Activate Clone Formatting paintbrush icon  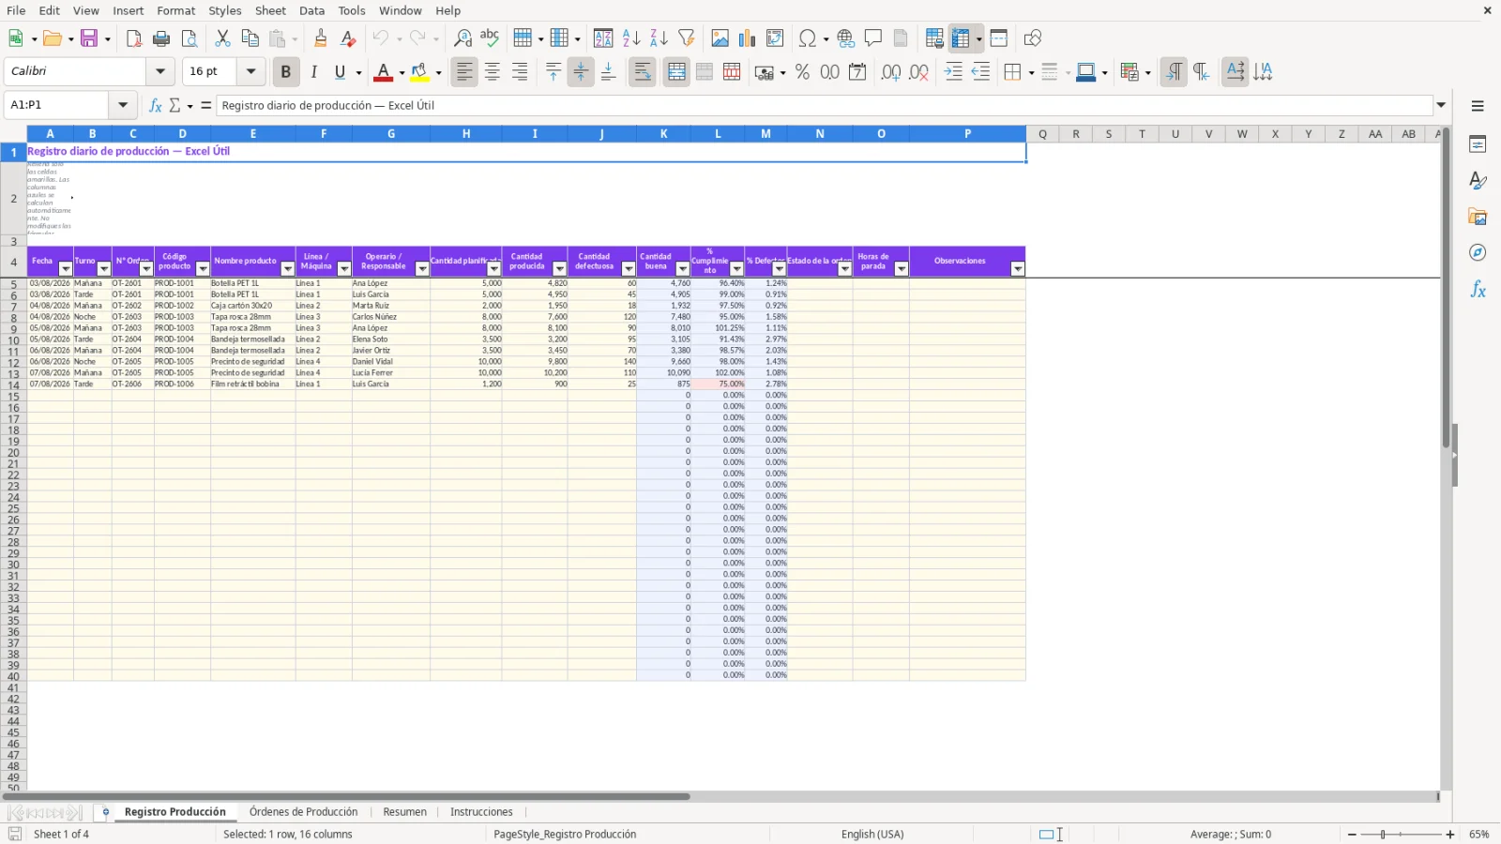[x=321, y=38]
